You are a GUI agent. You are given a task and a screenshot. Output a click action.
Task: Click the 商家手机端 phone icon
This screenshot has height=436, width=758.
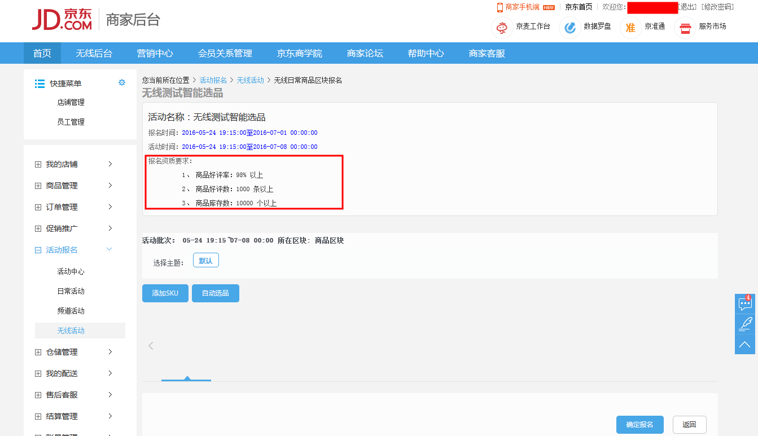coord(500,7)
